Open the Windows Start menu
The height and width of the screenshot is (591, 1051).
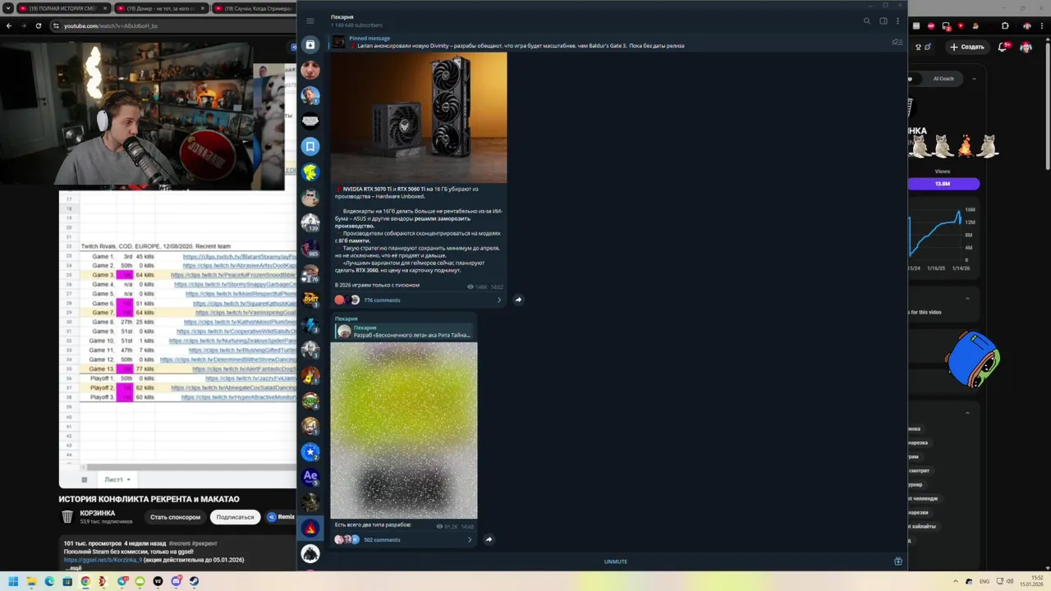pyautogui.click(x=12, y=581)
